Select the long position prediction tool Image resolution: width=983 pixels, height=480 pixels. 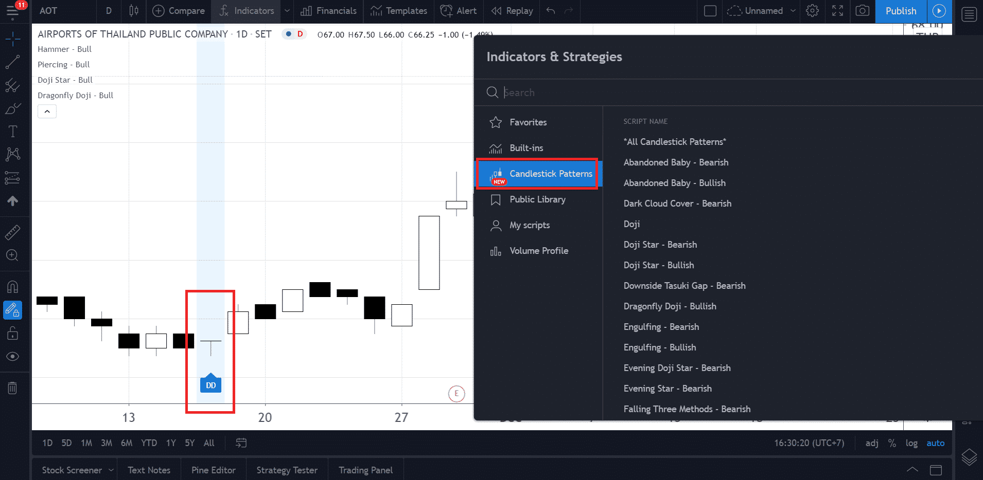tap(12, 178)
